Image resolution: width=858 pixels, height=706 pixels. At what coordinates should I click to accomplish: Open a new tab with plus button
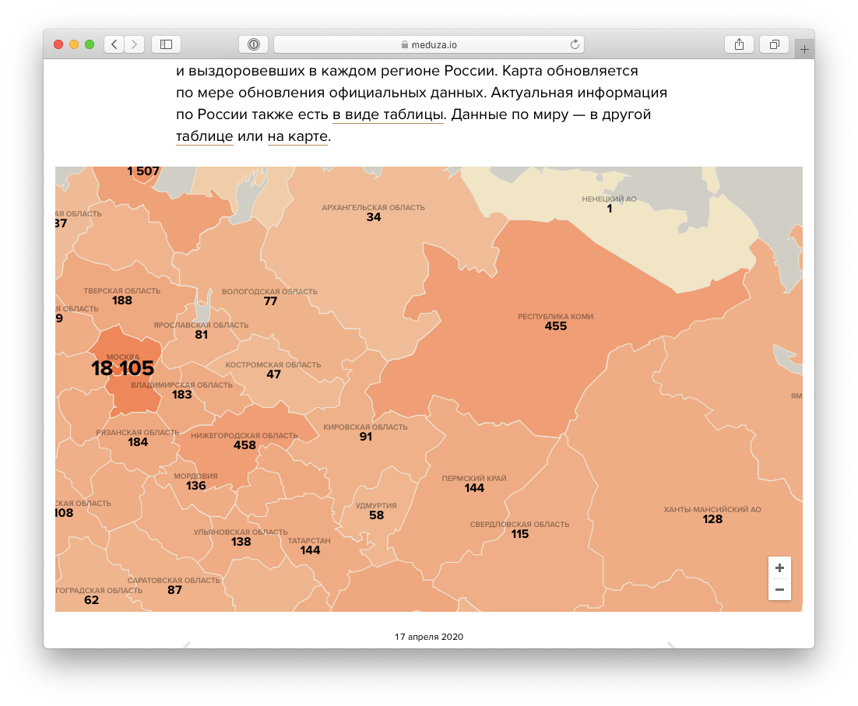click(x=804, y=49)
